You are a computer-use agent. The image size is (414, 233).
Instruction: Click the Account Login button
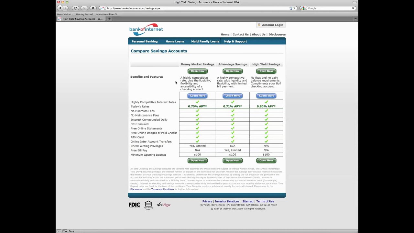pyautogui.click(x=271, y=25)
